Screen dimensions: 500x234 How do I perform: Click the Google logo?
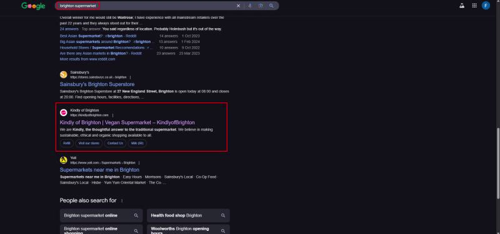33,6
